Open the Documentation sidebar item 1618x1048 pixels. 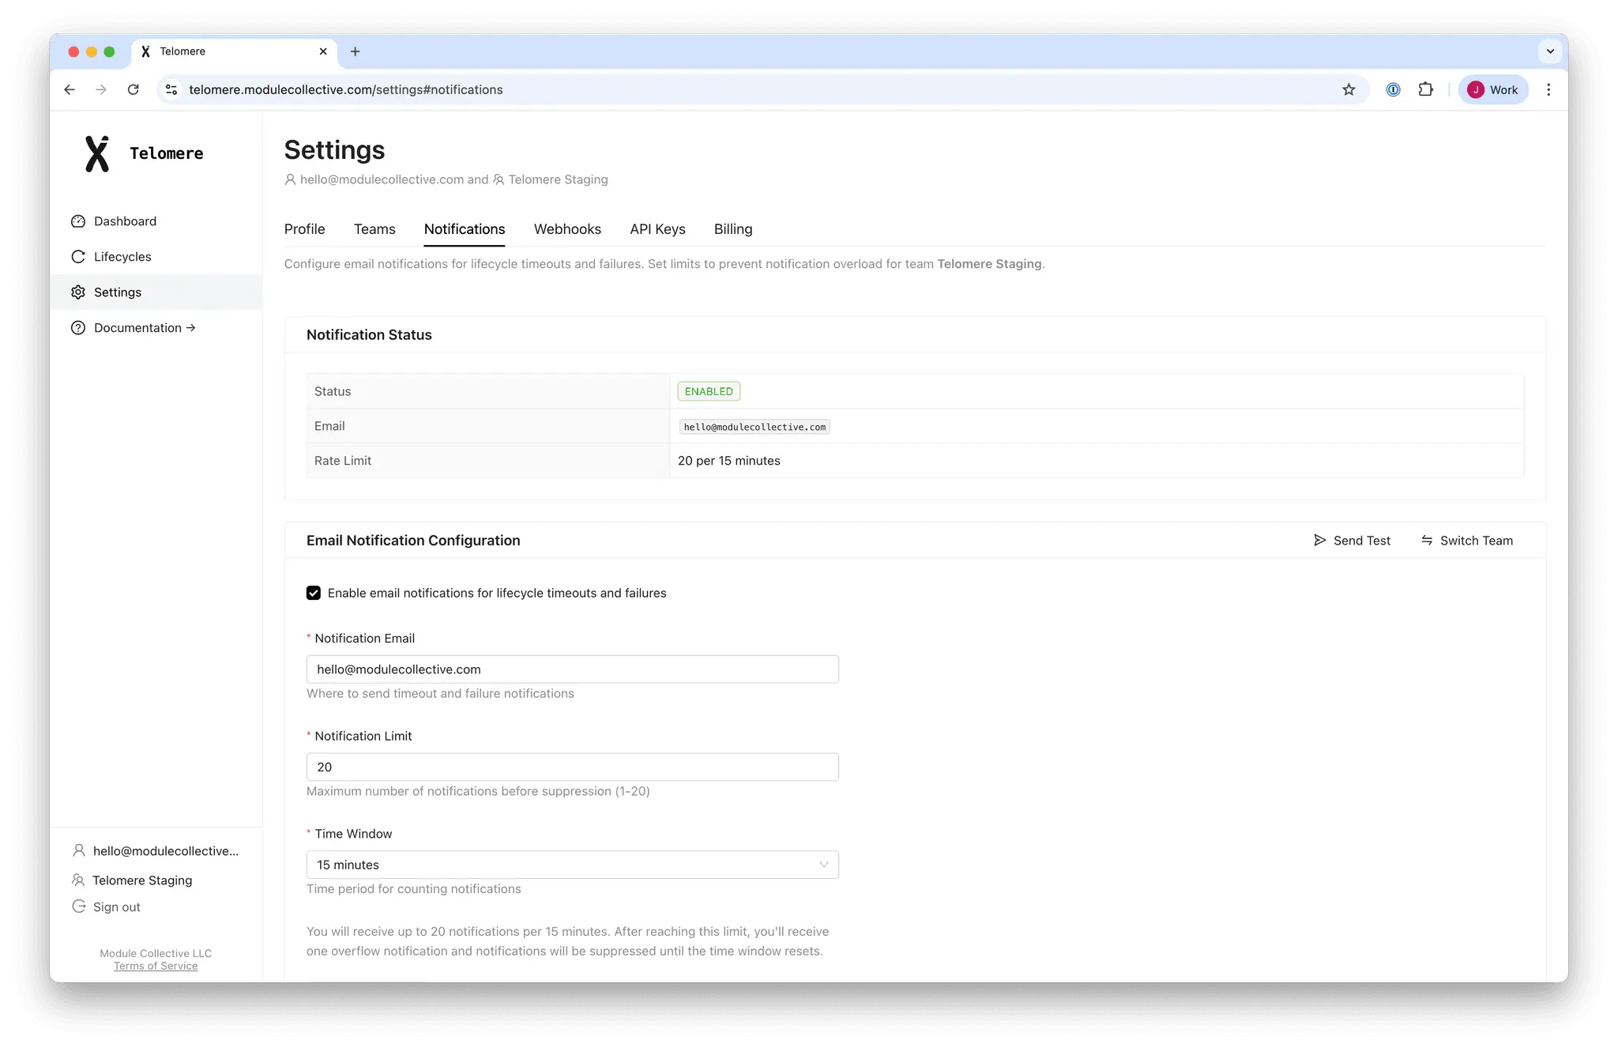[156, 328]
